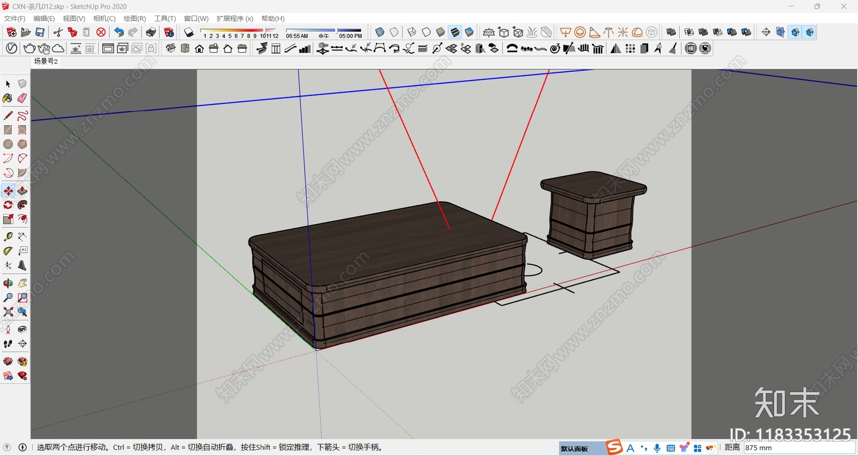Pick the Follow Me tool
Viewport: 858px width, 456px height.
(22, 205)
